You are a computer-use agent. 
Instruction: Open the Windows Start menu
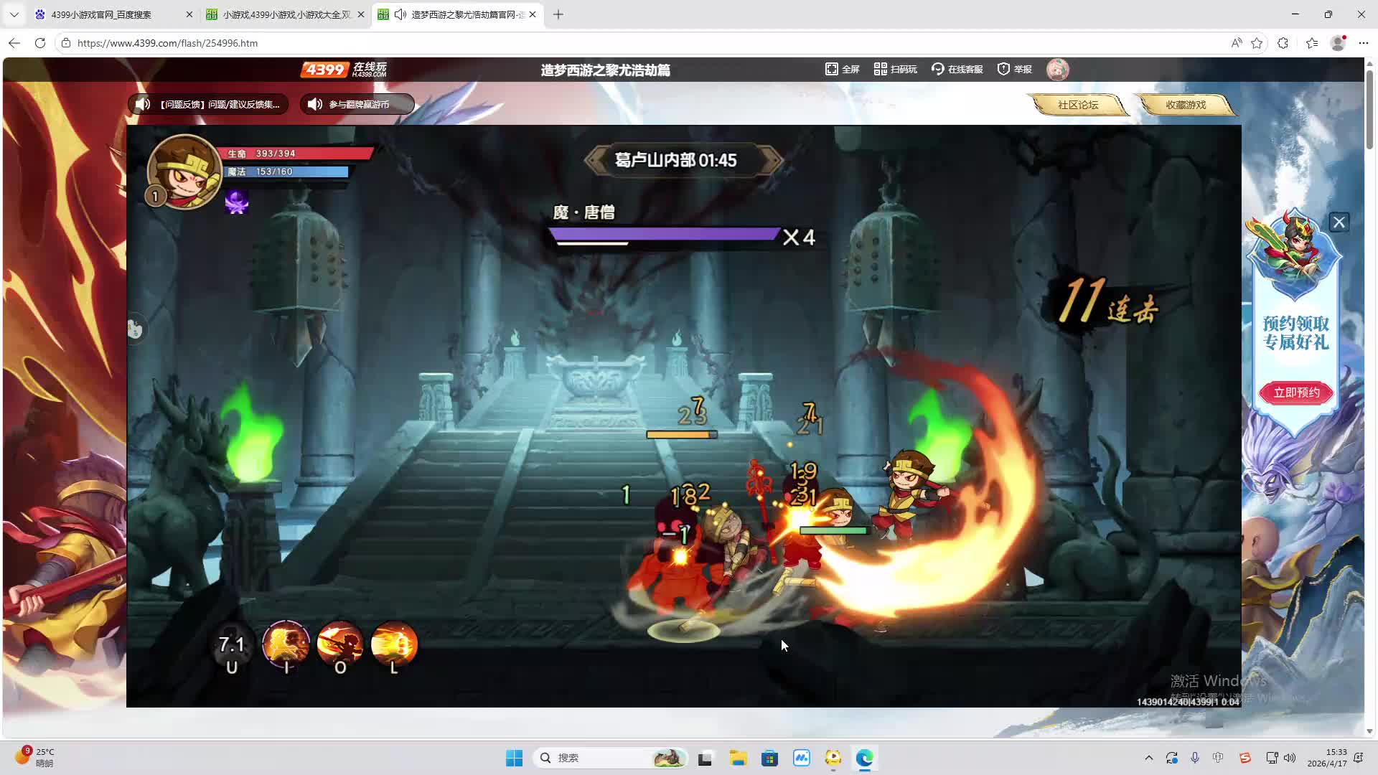click(x=515, y=758)
